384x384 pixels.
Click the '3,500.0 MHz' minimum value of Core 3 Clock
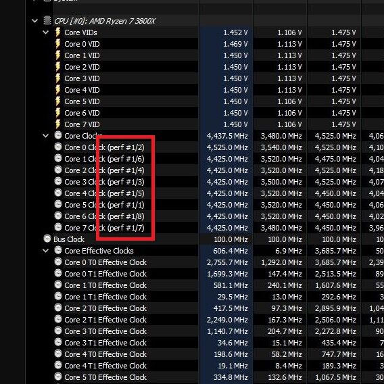click(x=281, y=182)
